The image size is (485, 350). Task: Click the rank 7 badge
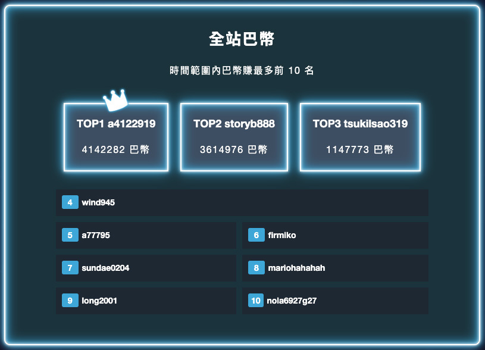[x=70, y=268]
